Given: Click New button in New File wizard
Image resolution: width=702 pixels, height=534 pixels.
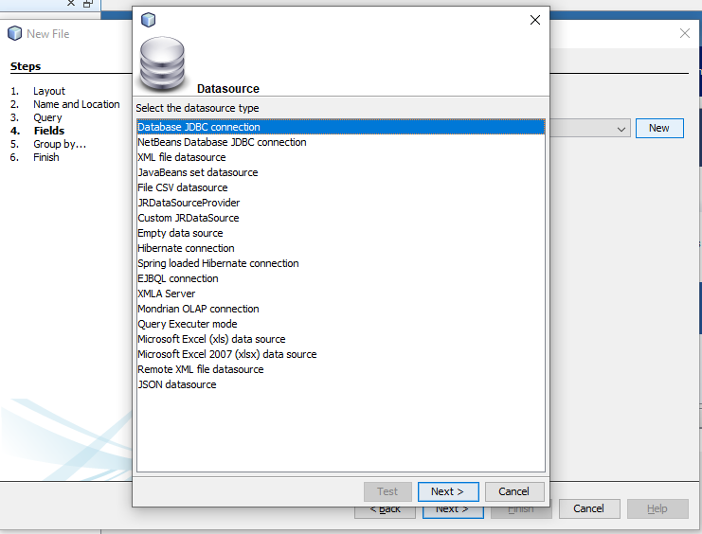Looking at the screenshot, I should [659, 129].
